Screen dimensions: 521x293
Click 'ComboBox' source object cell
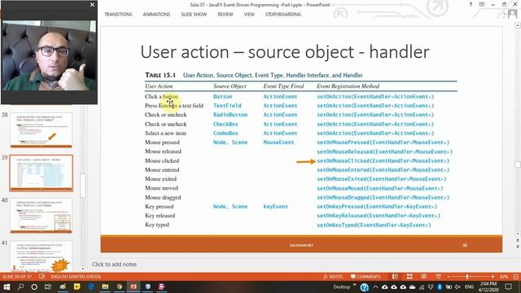225,133
